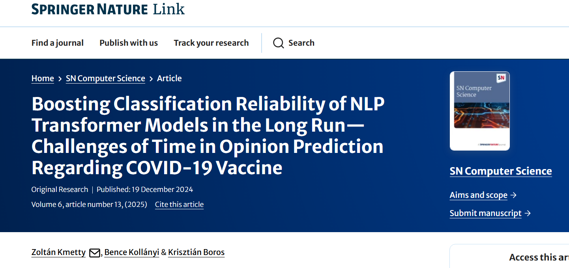Image resolution: width=569 pixels, height=268 pixels.
Task: View author Bence Kollányi details
Action: coord(132,252)
